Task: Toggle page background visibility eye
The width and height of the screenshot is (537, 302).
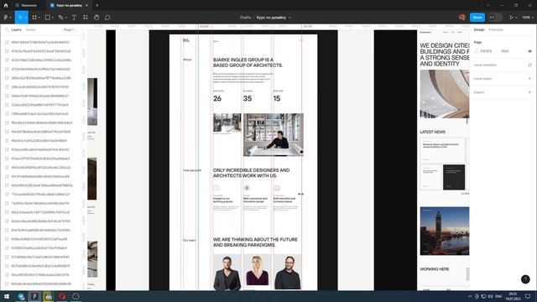Action: point(529,51)
